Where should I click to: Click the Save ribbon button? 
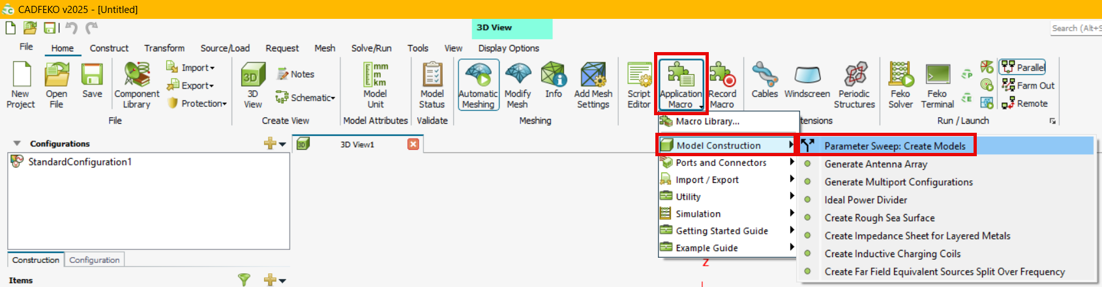pyautogui.click(x=92, y=81)
